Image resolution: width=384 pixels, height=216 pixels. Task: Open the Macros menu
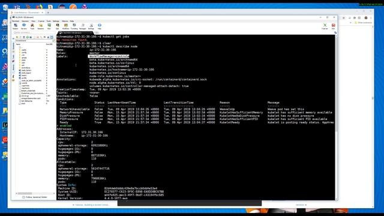[x=65, y=21]
